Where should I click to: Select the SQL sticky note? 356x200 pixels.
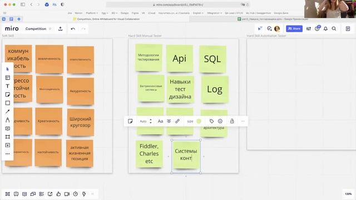tap(212, 59)
